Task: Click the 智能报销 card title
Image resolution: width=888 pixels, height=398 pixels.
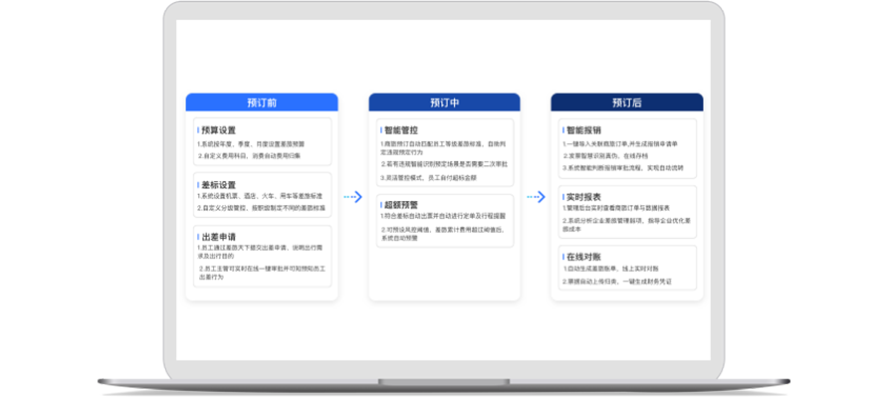Action: [583, 130]
